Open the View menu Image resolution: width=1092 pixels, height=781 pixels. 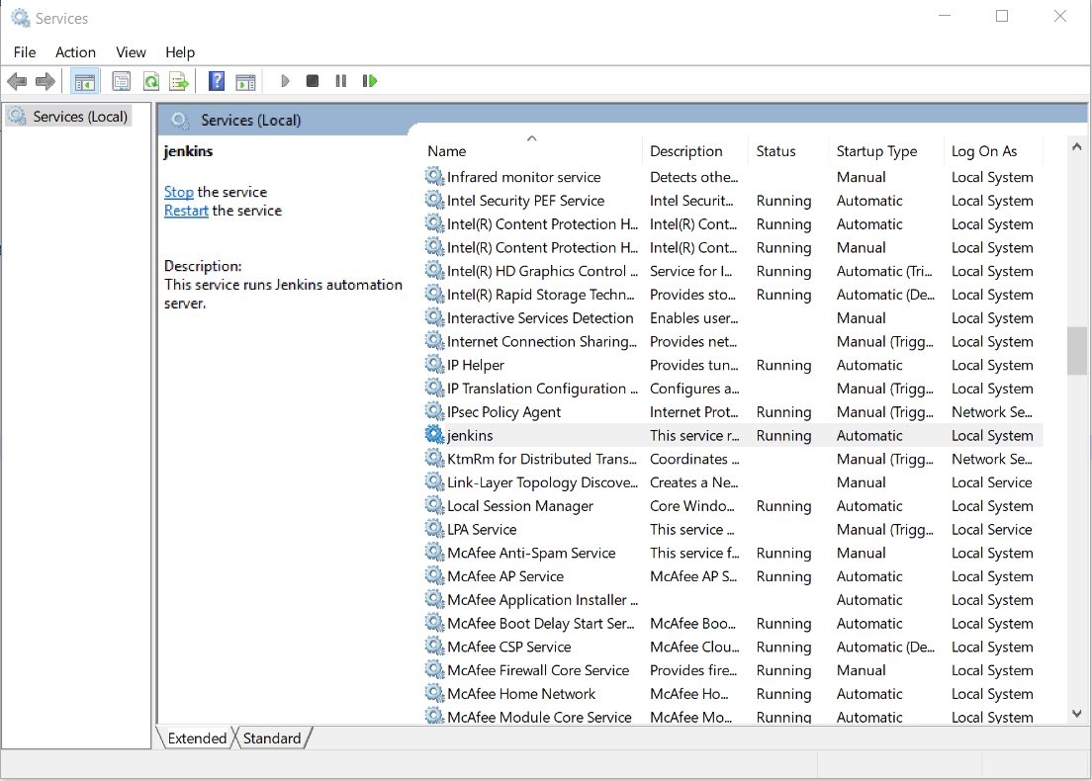(x=131, y=52)
